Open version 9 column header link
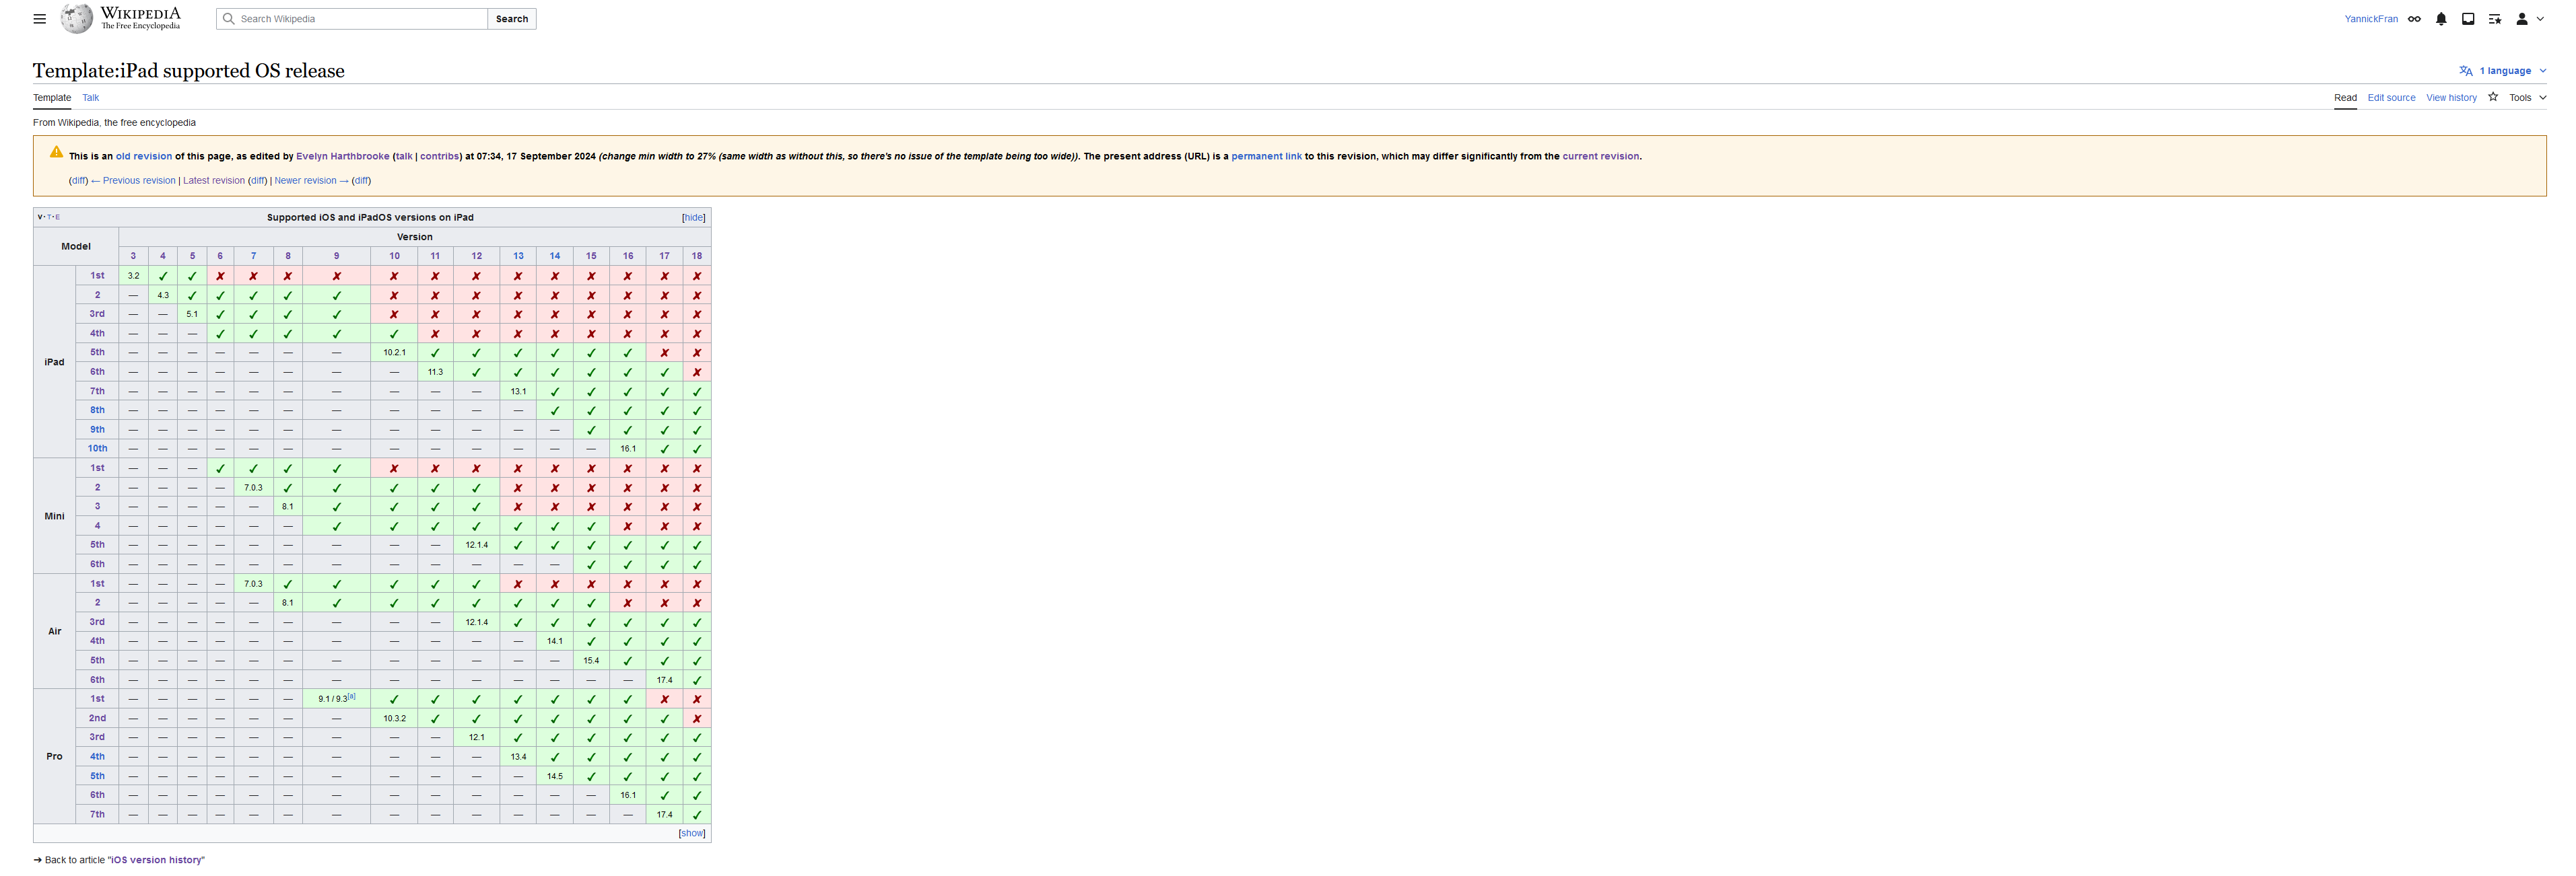 point(336,257)
